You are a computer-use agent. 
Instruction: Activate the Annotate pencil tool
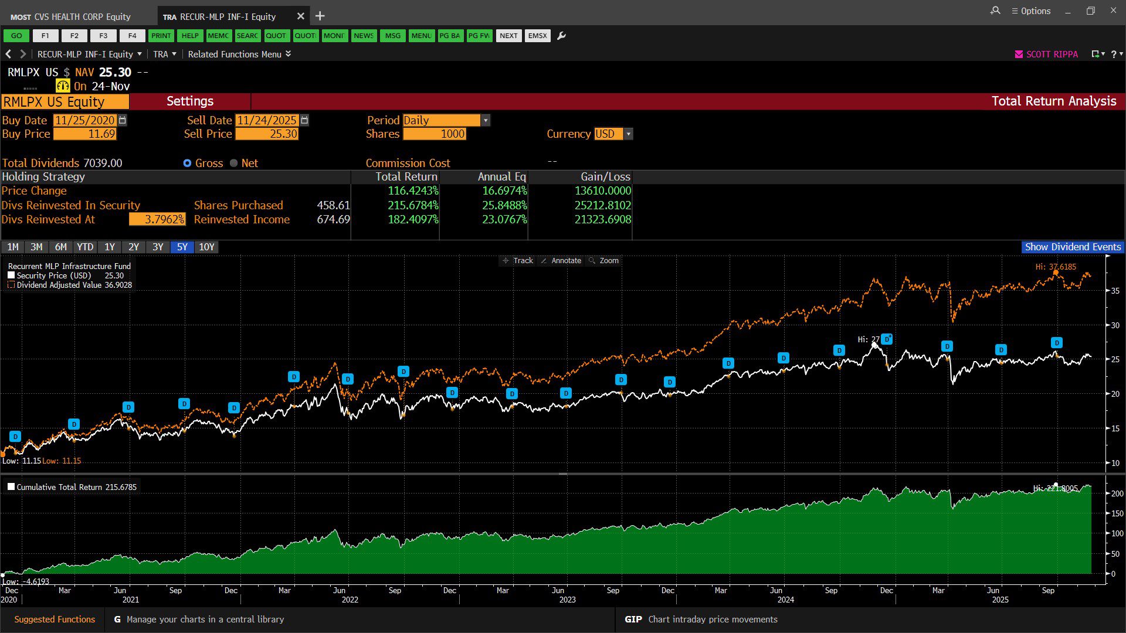pos(561,261)
